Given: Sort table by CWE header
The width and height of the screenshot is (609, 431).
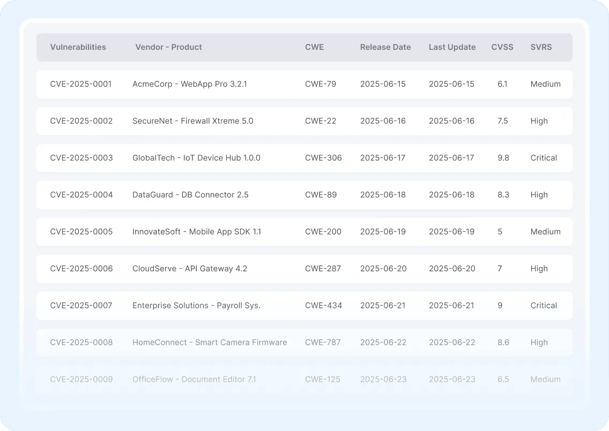Looking at the screenshot, I should coord(314,47).
